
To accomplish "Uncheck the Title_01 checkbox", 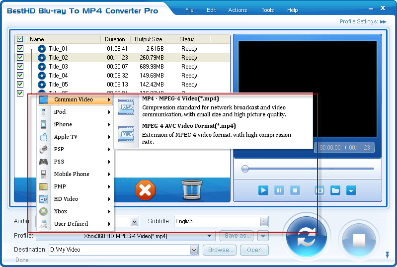I will click(x=20, y=48).
